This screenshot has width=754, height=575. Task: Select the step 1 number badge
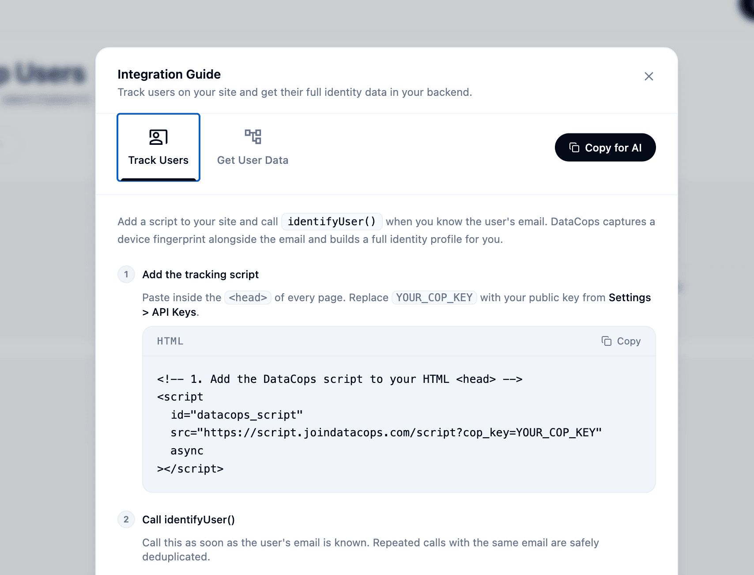[126, 274]
